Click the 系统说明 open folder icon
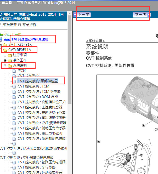This screenshot has width=158, height=174. pyautogui.click(x=10, y=66)
